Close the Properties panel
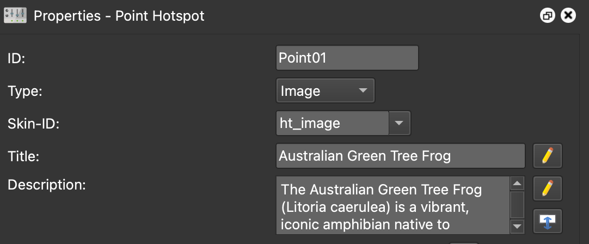 pos(568,15)
